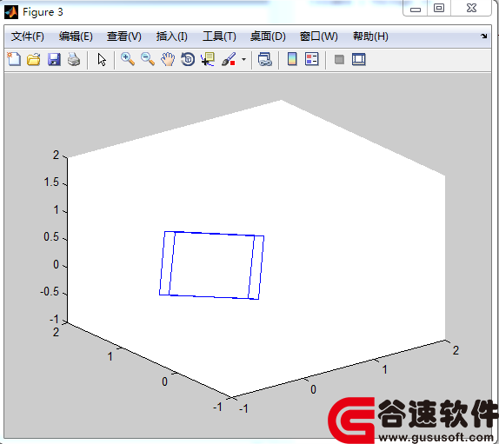Enable the Pan hand tool
The width and height of the screenshot is (499, 444).
(x=168, y=59)
